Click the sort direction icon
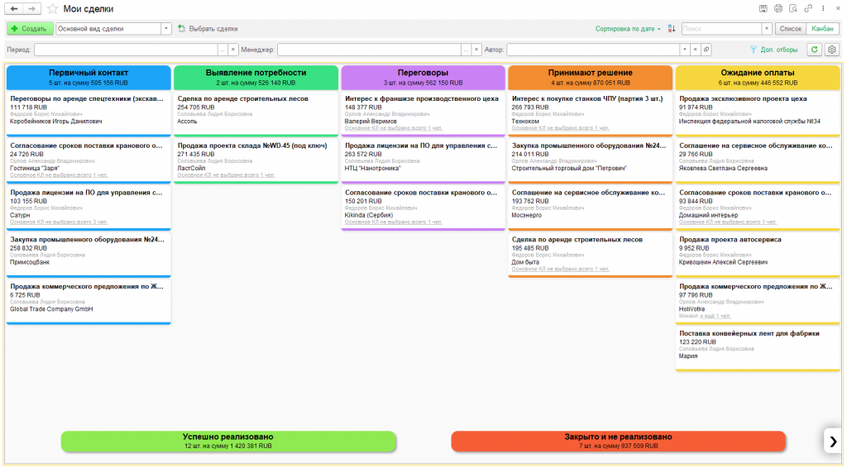 click(x=672, y=28)
